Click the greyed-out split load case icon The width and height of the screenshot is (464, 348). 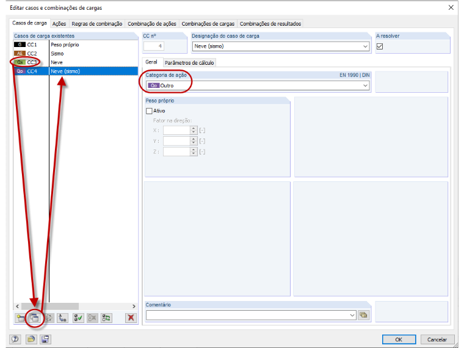(x=49, y=318)
